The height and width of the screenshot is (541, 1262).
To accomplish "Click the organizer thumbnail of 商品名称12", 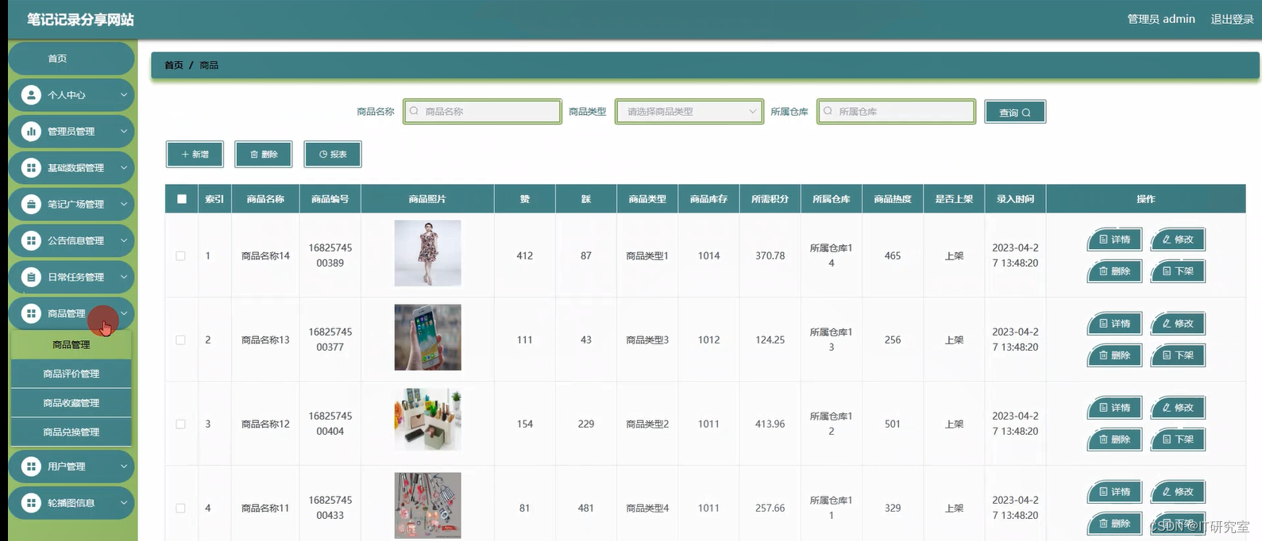I will 428,420.
